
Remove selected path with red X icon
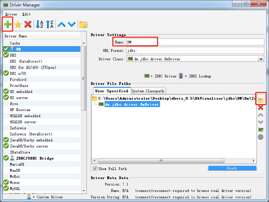261,107
